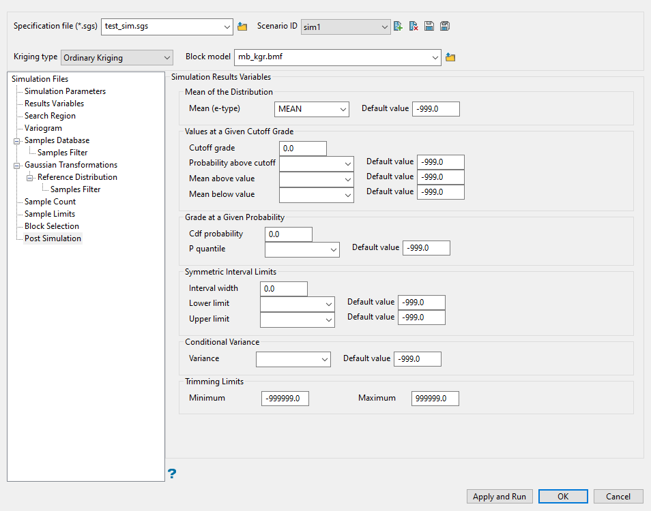Collapse the Gaussian Transformations tree node
Viewport: 651px width, 511px height.
17,165
